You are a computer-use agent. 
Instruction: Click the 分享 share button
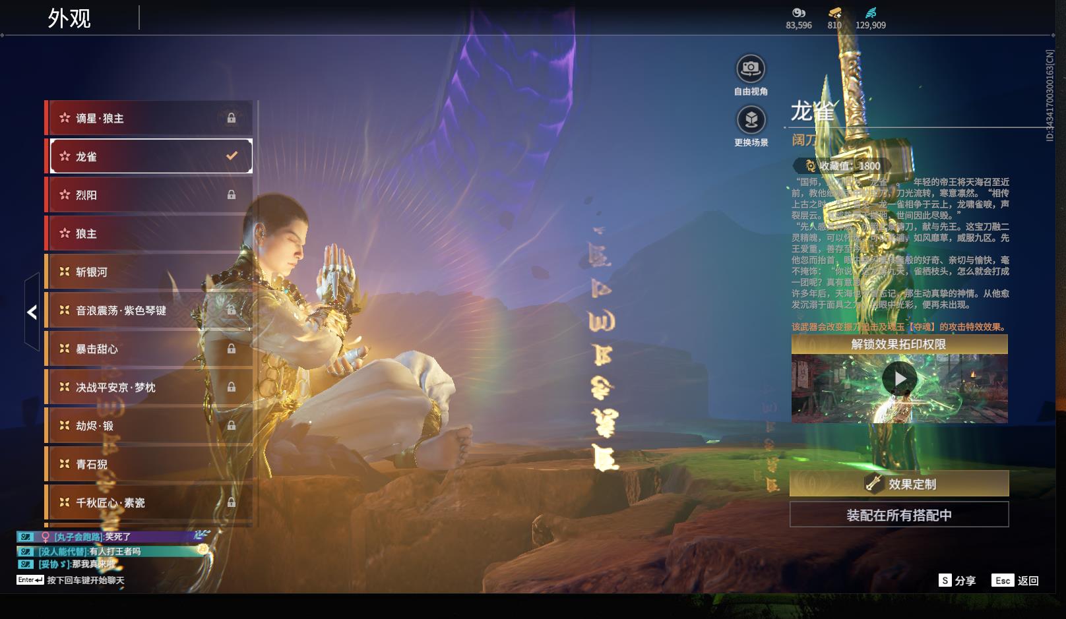(957, 581)
